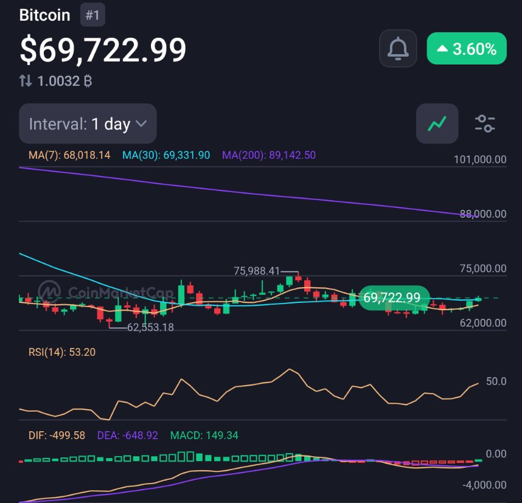Tap the 3.60% price change badge
The height and width of the screenshot is (503, 522).
tap(467, 49)
